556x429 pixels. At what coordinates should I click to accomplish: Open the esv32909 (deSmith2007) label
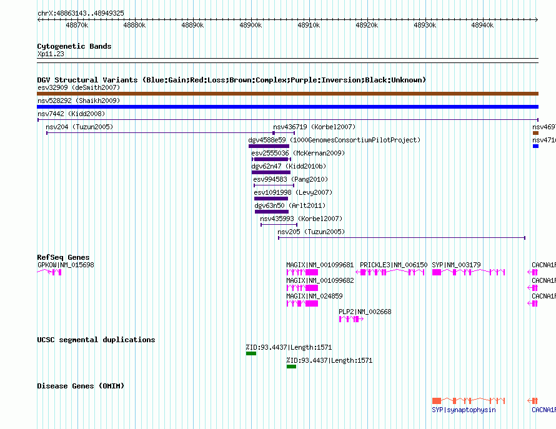pyautogui.click(x=79, y=87)
